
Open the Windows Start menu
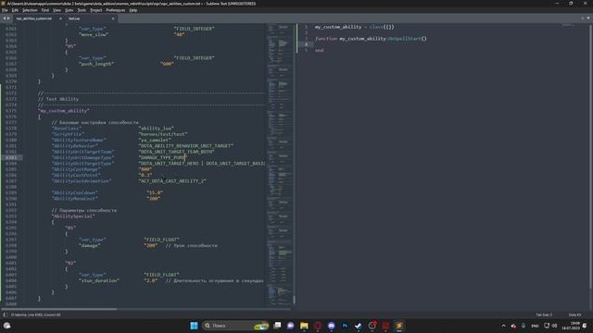(x=194, y=326)
